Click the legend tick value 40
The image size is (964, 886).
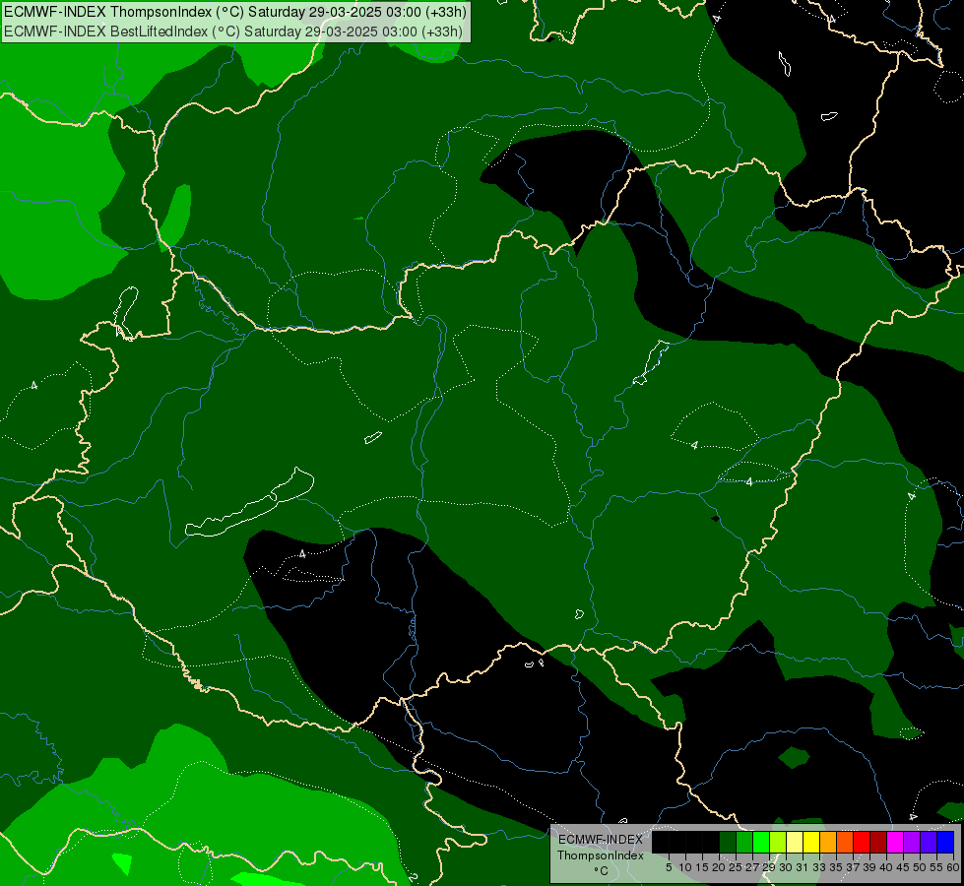click(885, 867)
